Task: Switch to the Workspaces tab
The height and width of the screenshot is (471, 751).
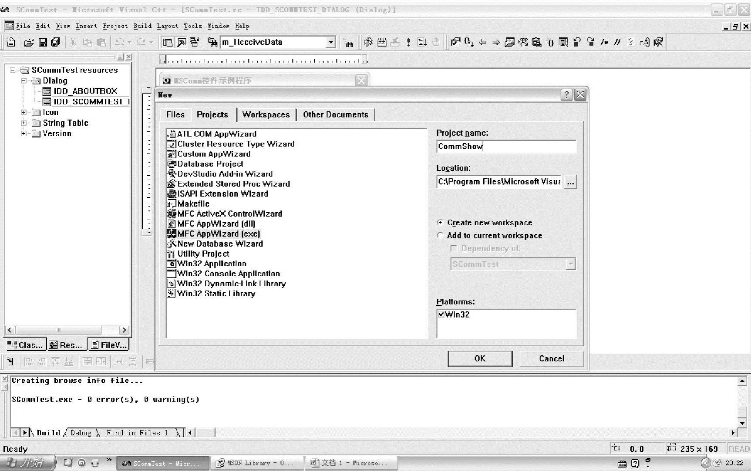Action: (x=266, y=114)
